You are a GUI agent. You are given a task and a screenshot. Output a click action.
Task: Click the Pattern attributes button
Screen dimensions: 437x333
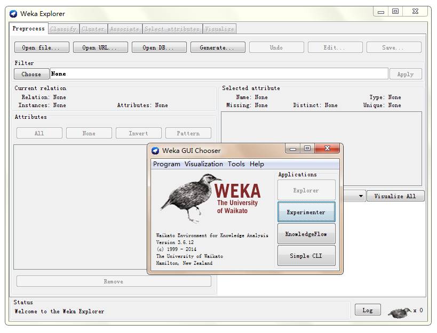pyautogui.click(x=188, y=133)
